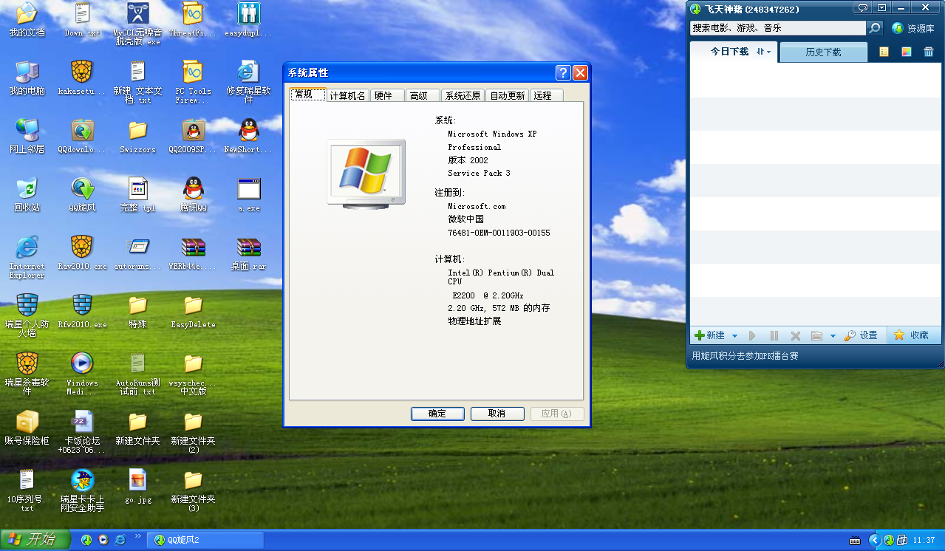Select QQ旋风 desktop icon
Image resolution: width=945 pixels, height=551 pixels.
point(82,195)
